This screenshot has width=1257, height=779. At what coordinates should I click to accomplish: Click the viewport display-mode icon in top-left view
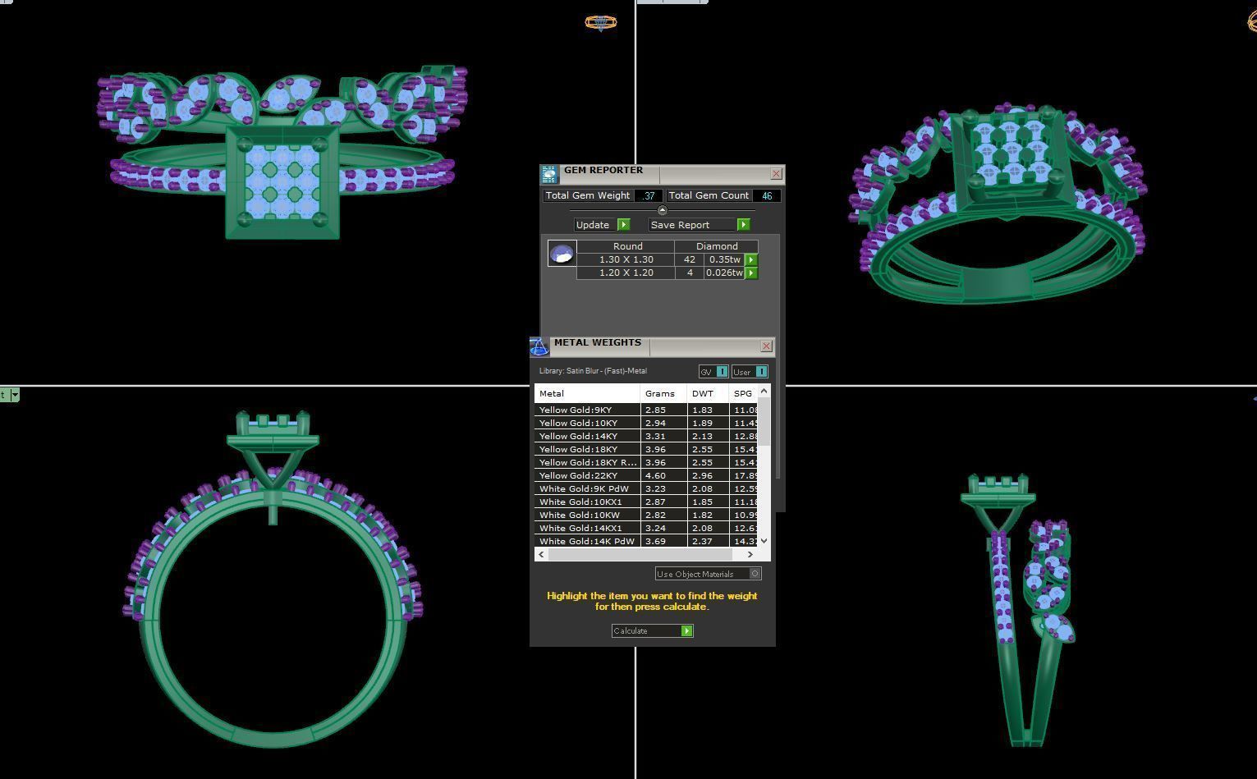600,23
